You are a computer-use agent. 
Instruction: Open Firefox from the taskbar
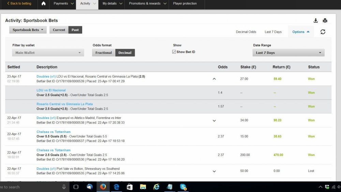(103, 187)
